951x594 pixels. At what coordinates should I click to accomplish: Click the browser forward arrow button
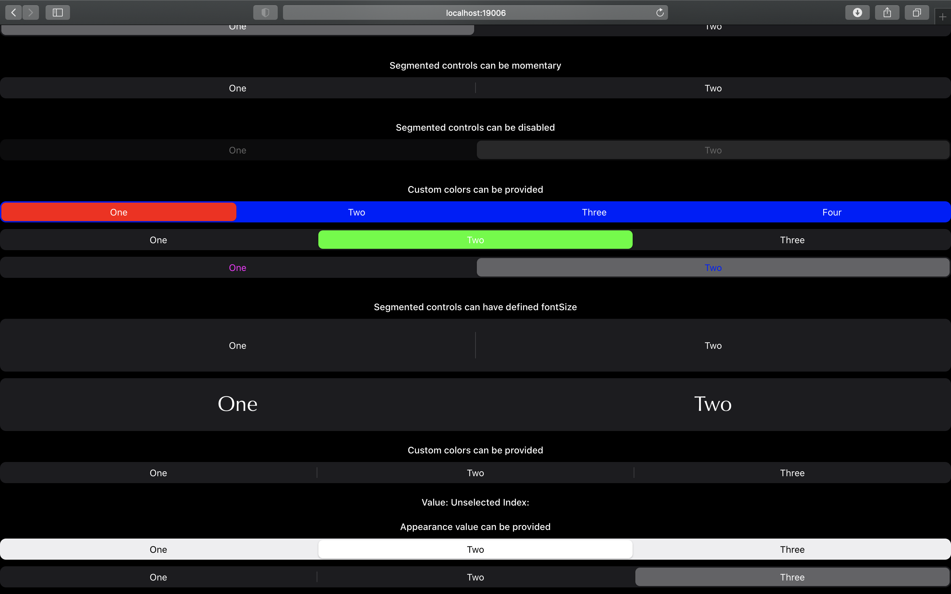(31, 13)
